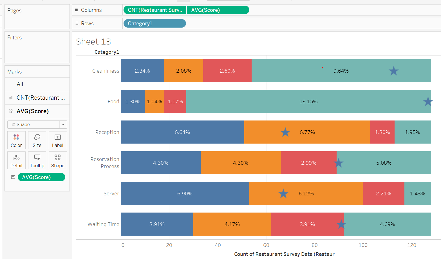Open the AVG(Score) pill on the Columns shelf

pos(218,10)
